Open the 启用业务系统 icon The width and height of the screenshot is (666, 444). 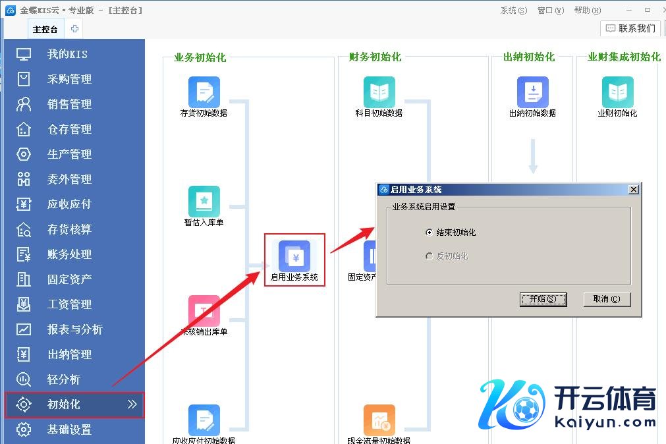click(x=294, y=256)
